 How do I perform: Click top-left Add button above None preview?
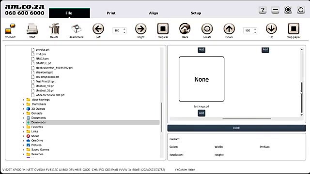[x=201, y=50]
